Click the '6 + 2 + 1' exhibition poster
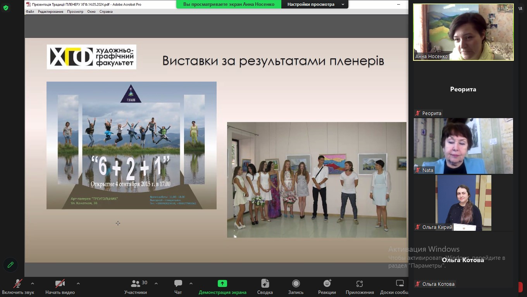 pyautogui.click(x=131, y=145)
